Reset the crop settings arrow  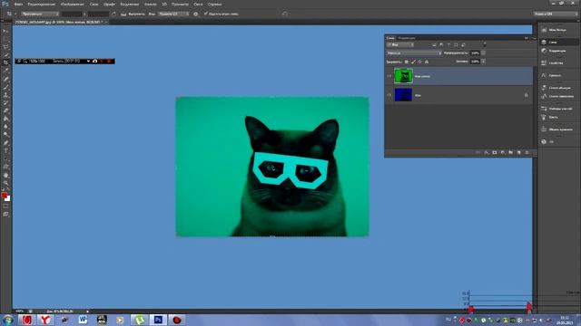(x=284, y=14)
